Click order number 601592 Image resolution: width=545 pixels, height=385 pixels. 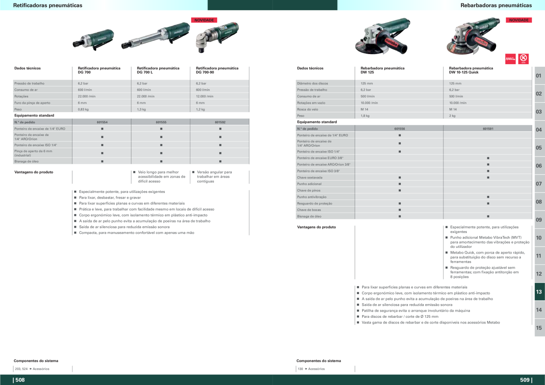[220, 122]
